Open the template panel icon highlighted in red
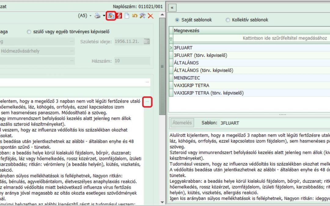 (111, 16)
